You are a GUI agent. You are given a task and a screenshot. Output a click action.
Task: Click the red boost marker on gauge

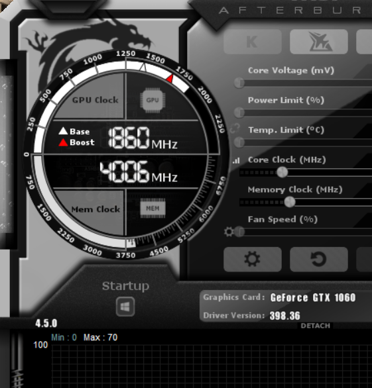pos(170,78)
